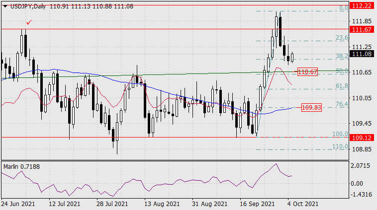Viewport: 377px width, 210px height.
Task: Select the 111.67 red price level label
Action: pyautogui.click(x=362, y=29)
